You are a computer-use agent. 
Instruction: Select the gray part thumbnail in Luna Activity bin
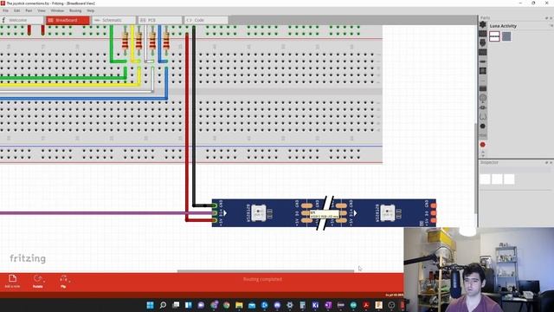click(506, 36)
